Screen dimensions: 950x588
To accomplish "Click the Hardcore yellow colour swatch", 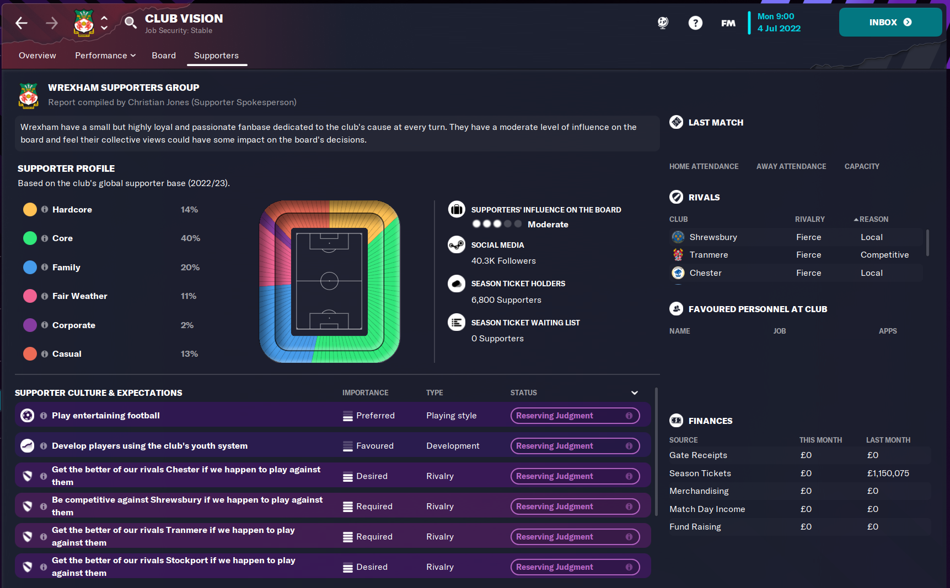I will (30, 209).
